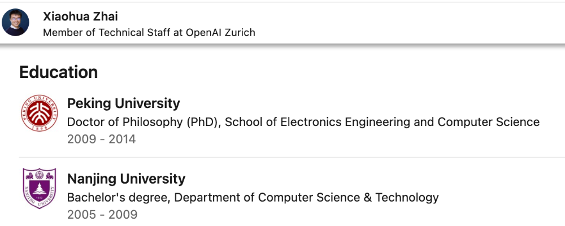
Task: Click the Nanjing University crest logo
Action: (x=40, y=188)
